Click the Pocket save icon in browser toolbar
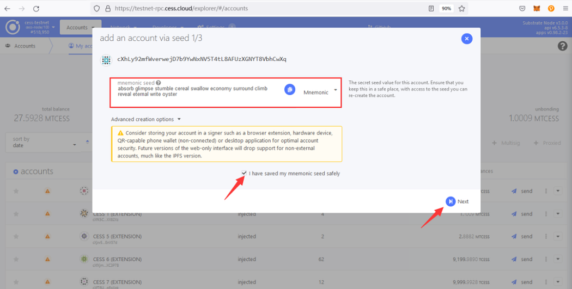 click(522, 8)
